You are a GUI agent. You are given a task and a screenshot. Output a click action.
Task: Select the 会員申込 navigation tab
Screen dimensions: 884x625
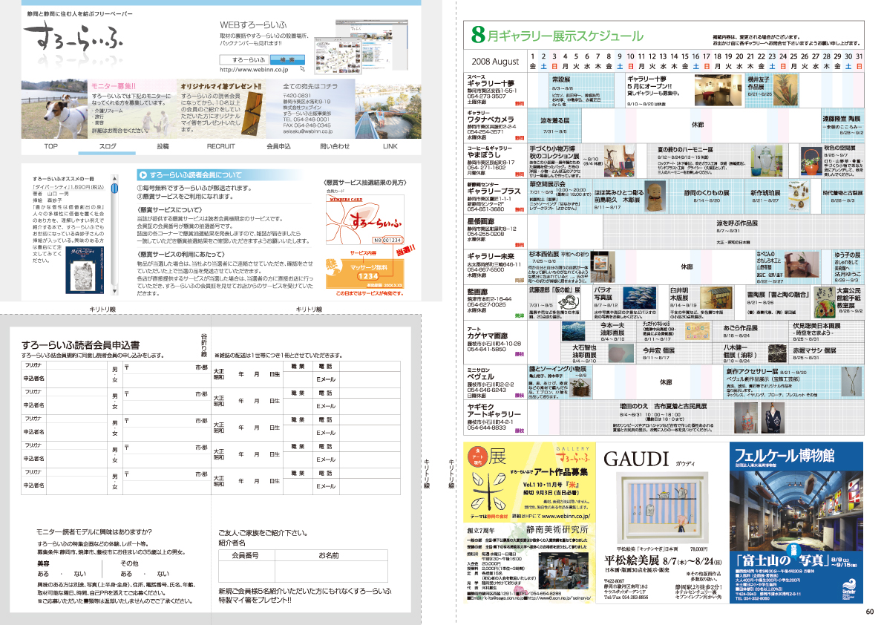[278, 146]
